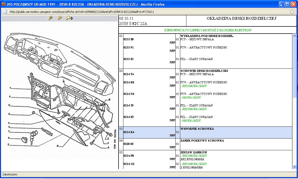Click the zoom in magnifier icon
Viewport: 298px width, 179px height.
point(50,18)
